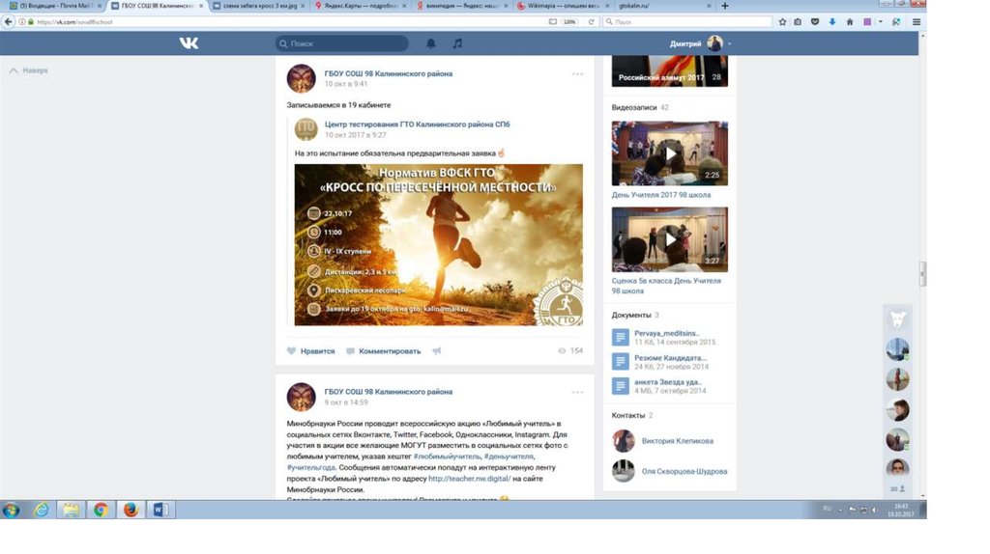Open the Дмитрий profile dropdown menu
Image resolution: width=990 pixels, height=554 pixels.
coord(700,43)
